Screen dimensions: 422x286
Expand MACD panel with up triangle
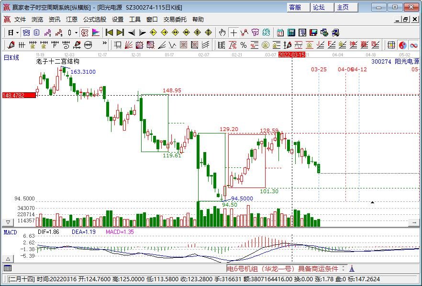[x=8, y=259]
